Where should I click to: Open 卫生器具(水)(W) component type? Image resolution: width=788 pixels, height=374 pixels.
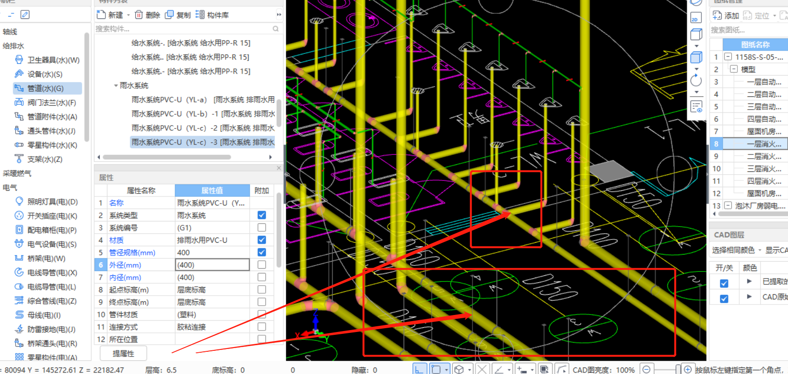coord(47,60)
